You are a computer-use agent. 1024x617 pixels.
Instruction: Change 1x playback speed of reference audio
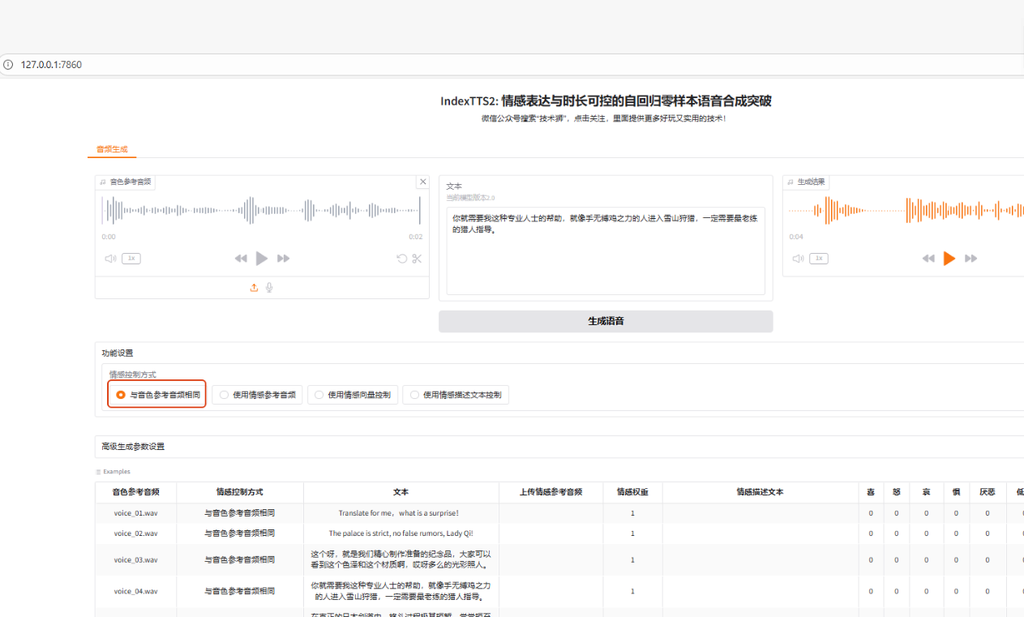click(131, 259)
